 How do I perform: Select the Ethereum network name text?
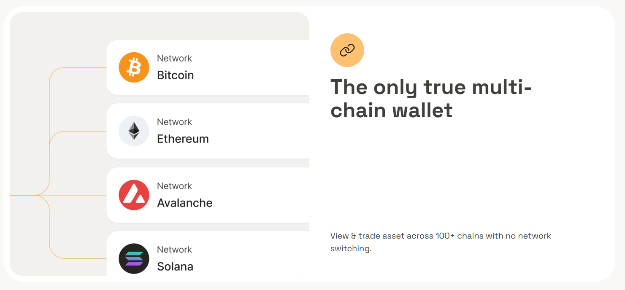(183, 139)
